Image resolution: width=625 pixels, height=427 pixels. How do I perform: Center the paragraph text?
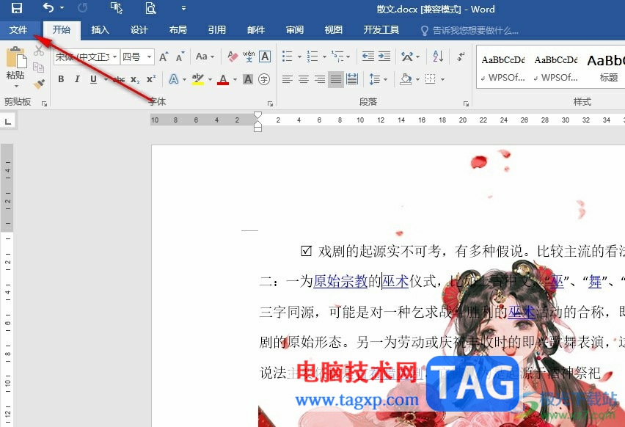pos(304,79)
